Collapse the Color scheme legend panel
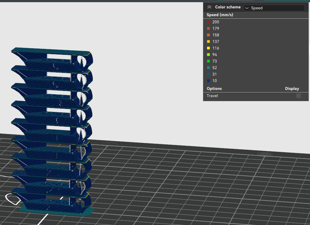Image resolution: width=310 pixels, height=225 pixels. pos(209,7)
